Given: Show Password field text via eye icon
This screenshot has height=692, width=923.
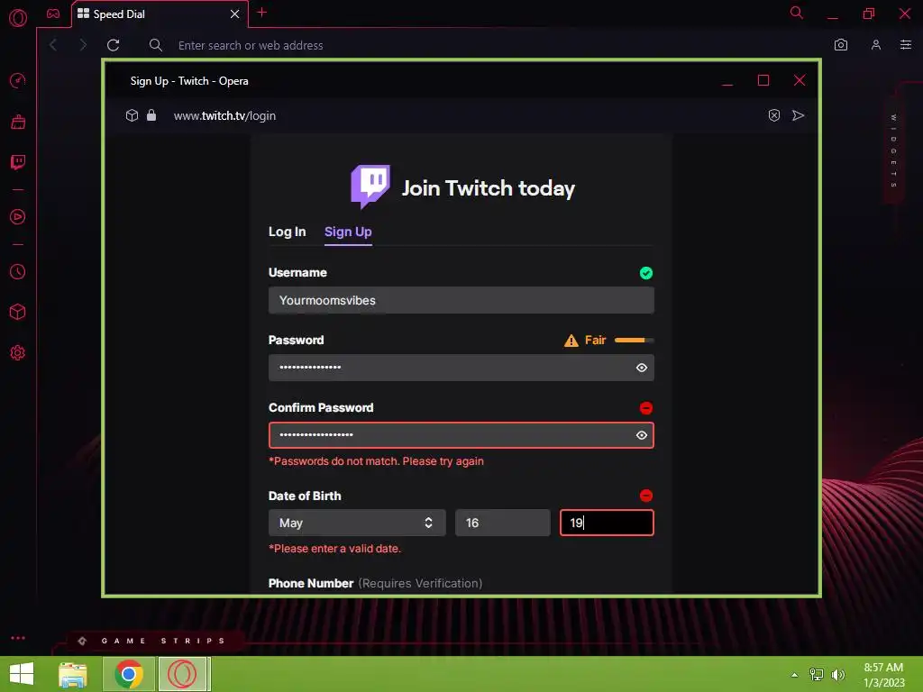Looking at the screenshot, I should pos(642,368).
